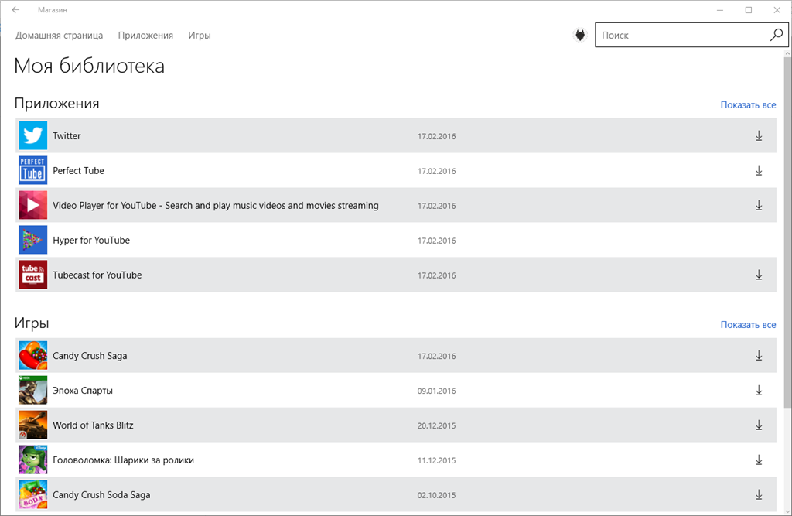Open the Perfect Tube title

(78, 171)
